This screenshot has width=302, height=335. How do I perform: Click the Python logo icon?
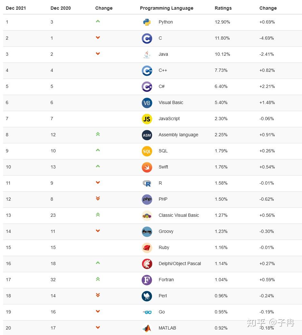click(147, 22)
